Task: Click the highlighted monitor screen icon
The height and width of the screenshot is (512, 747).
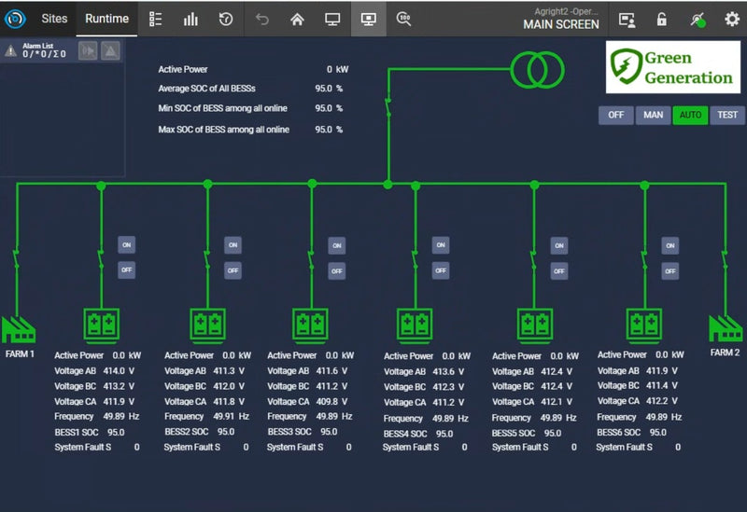Action: coord(368,19)
